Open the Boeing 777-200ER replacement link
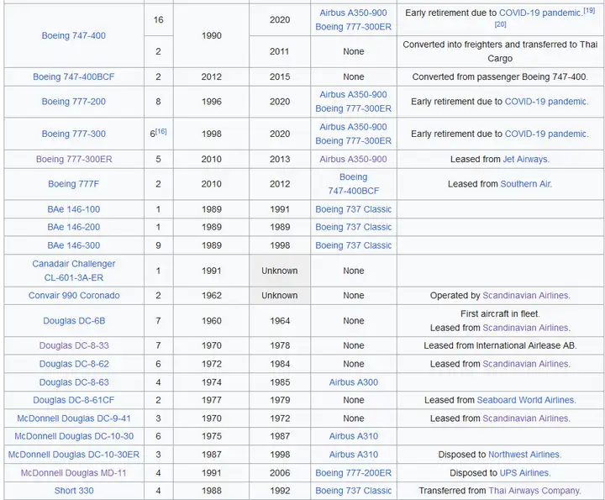The image size is (605, 500). click(354, 472)
